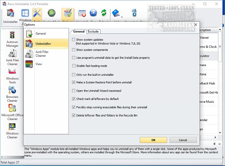Select General category in Options list
Viewport: 225px width, 166px height.
[46, 34]
